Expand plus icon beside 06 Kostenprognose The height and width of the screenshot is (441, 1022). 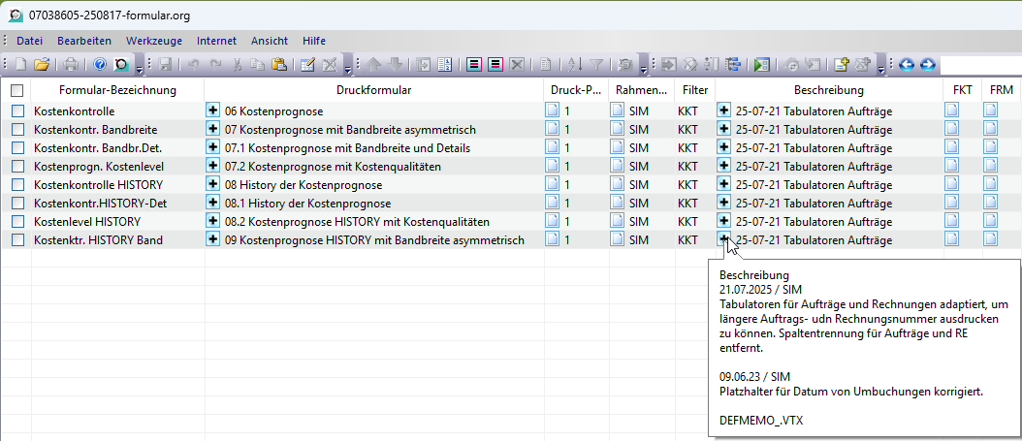(213, 110)
